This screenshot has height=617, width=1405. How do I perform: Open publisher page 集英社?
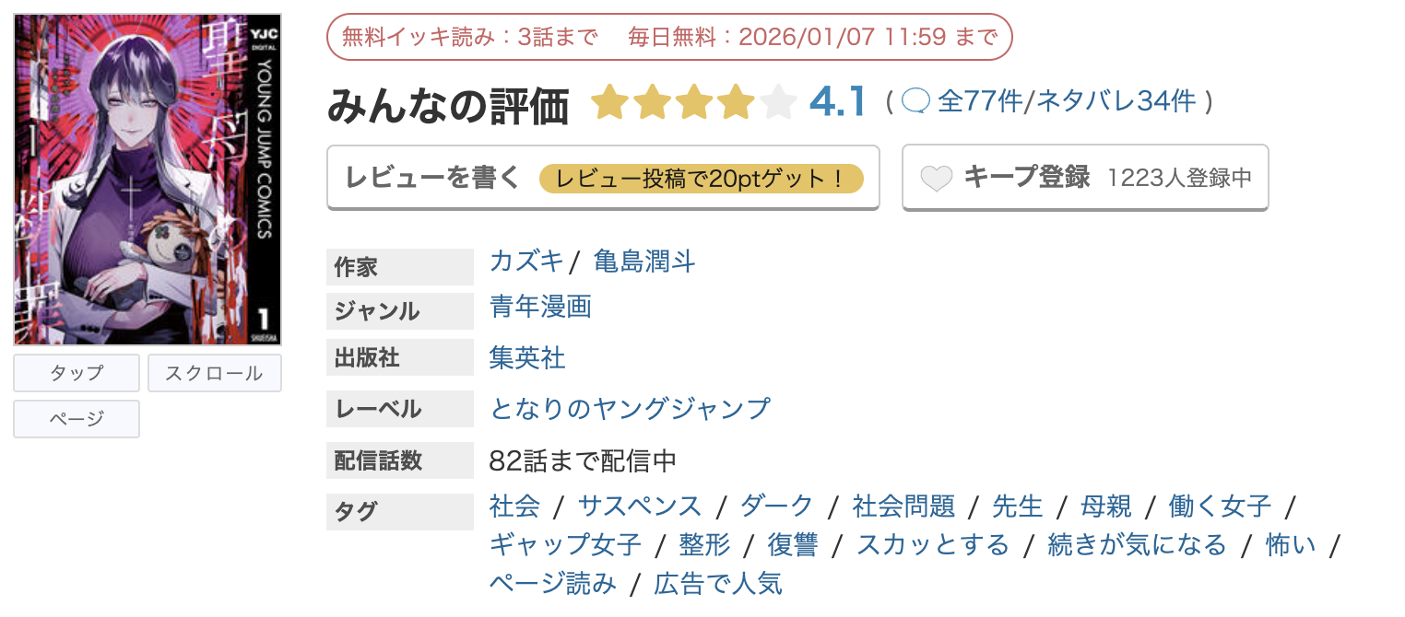(525, 357)
